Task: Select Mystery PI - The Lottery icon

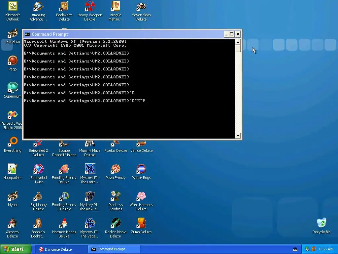Action: (90, 174)
